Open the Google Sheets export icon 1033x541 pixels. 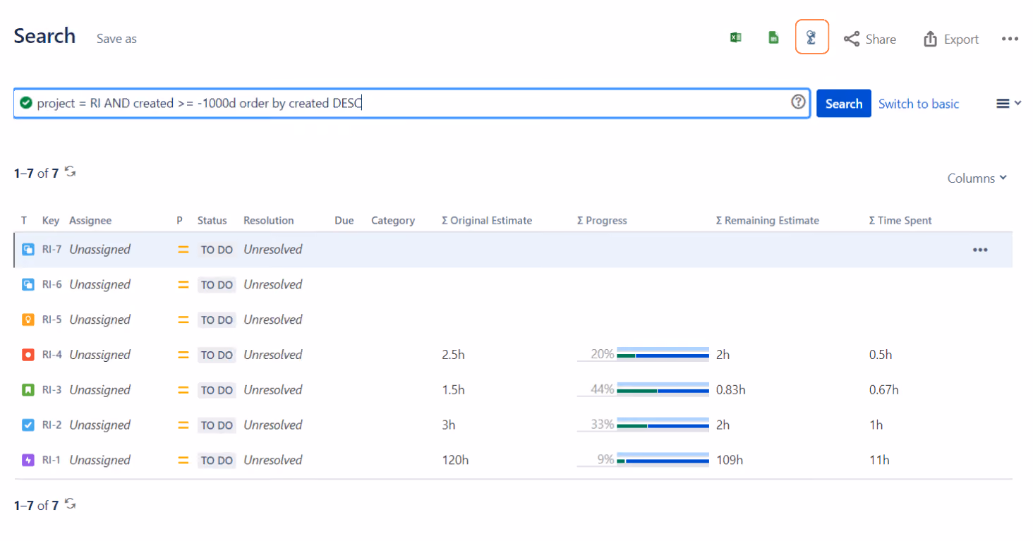(773, 38)
